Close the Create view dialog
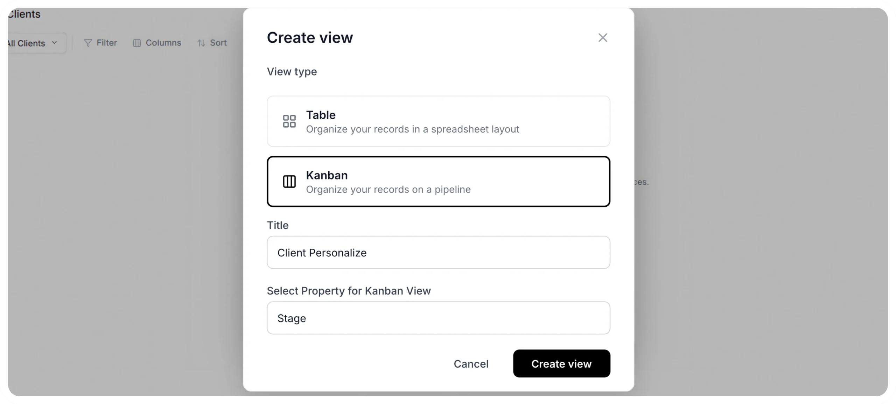Image resolution: width=896 pixels, height=404 pixels. pos(602,37)
